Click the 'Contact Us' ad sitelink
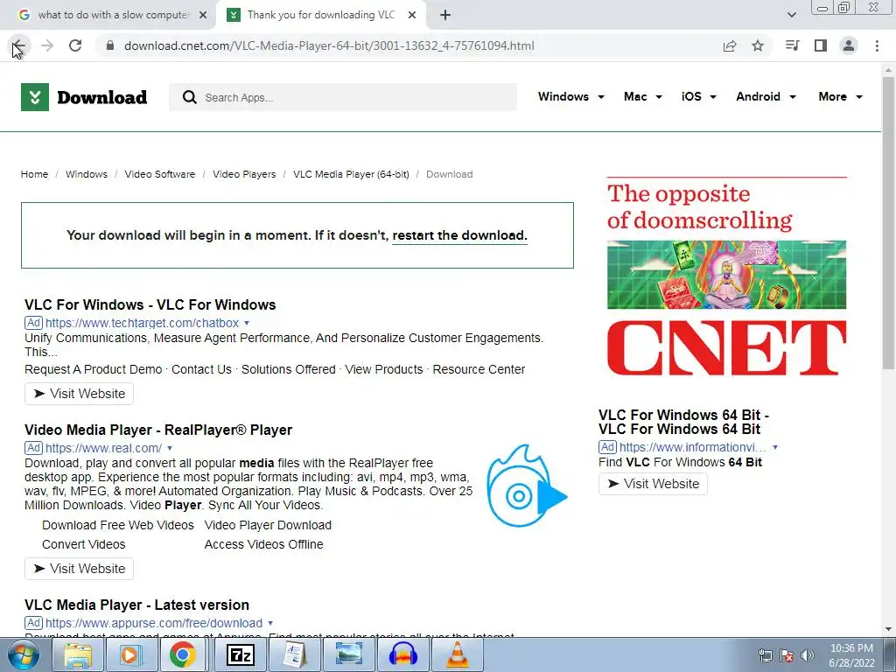Screen dimensions: 896x672 [x=202, y=369]
